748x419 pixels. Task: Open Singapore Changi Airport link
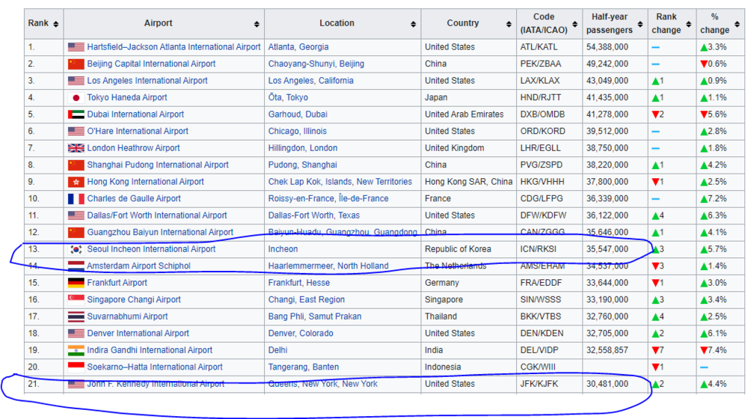[x=134, y=300]
